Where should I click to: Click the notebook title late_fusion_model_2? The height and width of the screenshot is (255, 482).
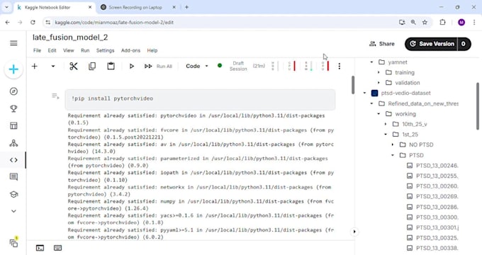point(70,38)
